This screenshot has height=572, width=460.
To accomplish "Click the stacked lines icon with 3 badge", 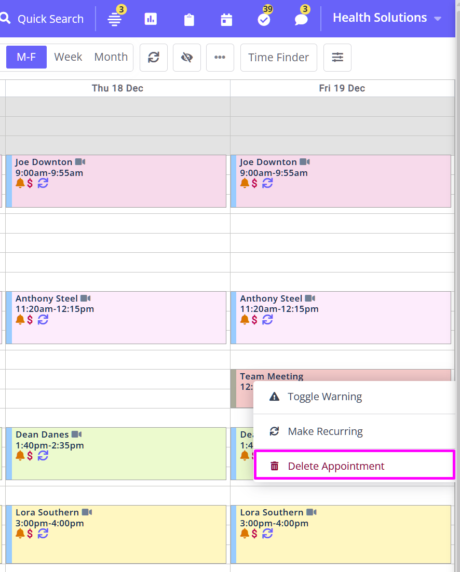I will [114, 19].
